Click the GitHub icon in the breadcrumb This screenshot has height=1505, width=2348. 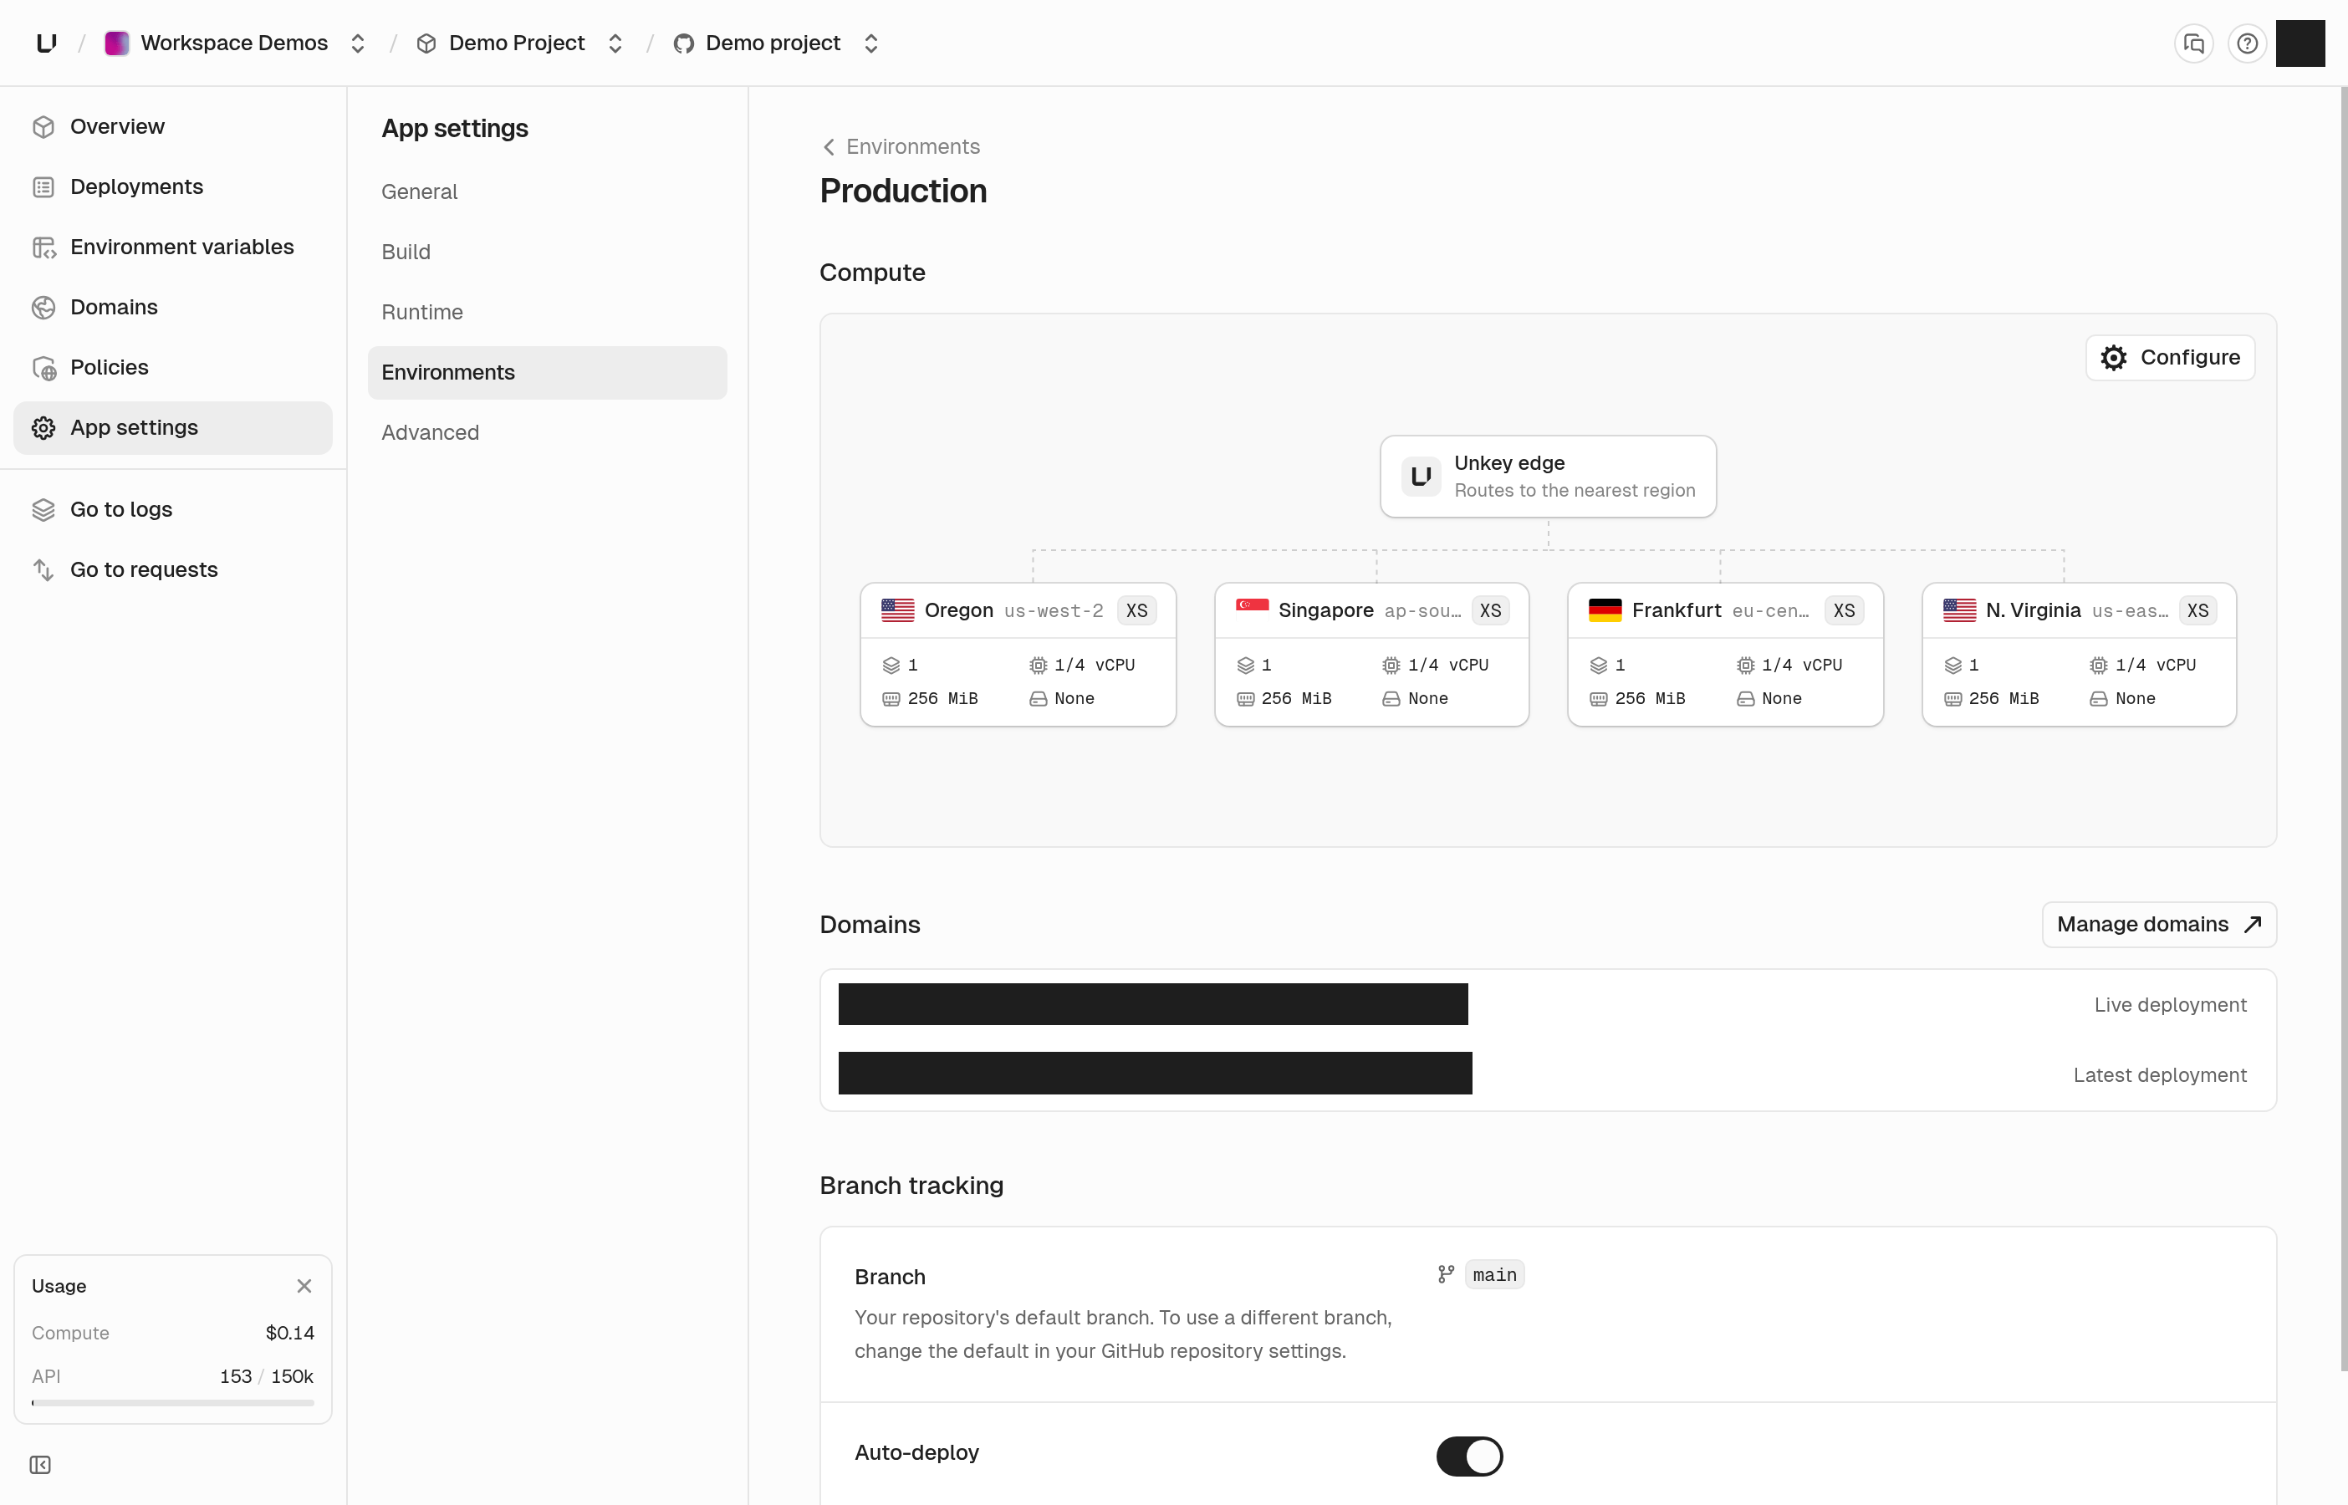coord(684,43)
